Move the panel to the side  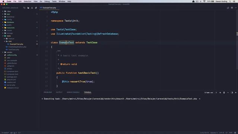pos(232,93)
